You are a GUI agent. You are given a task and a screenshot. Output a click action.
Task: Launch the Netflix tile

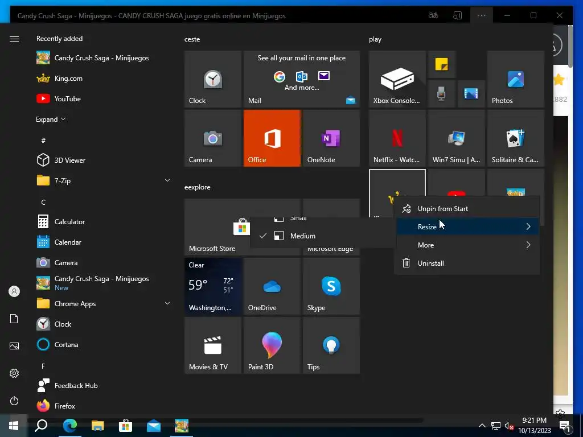pyautogui.click(x=397, y=138)
